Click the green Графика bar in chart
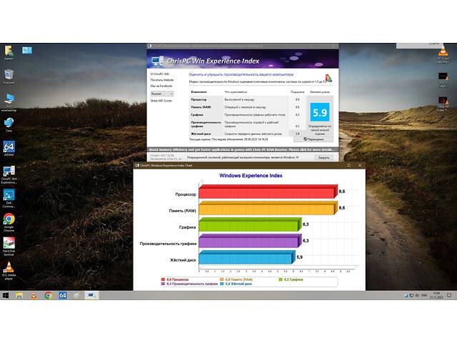The image size is (457, 343). point(250,225)
